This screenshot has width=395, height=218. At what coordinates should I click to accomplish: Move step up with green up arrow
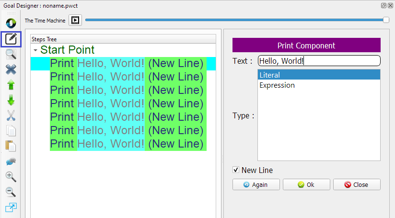[x=11, y=85]
